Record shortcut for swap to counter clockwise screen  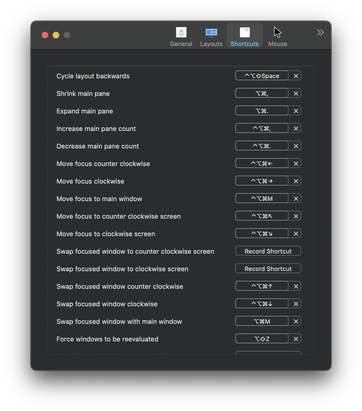[268, 251]
